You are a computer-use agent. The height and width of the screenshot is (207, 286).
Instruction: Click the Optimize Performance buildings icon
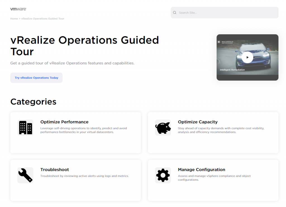click(25, 127)
